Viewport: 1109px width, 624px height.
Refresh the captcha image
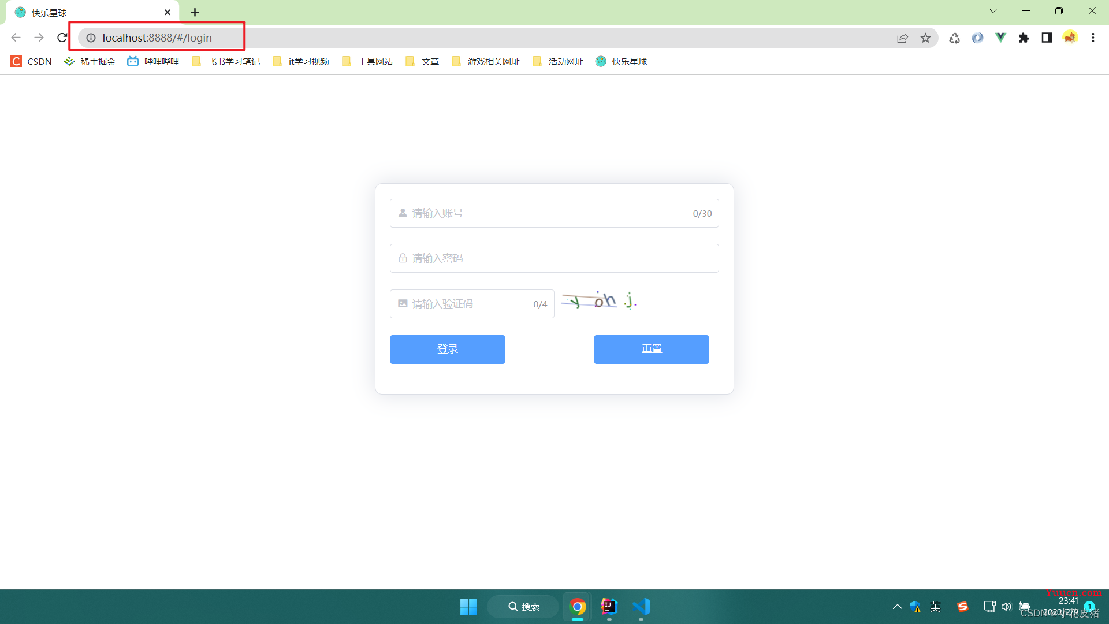[599, 300]
